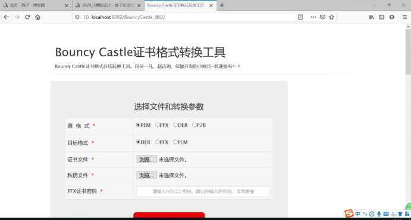
Task: Browse for the certificate file (证书文件)
Action: pyautogui.click(x=146, y=160)
